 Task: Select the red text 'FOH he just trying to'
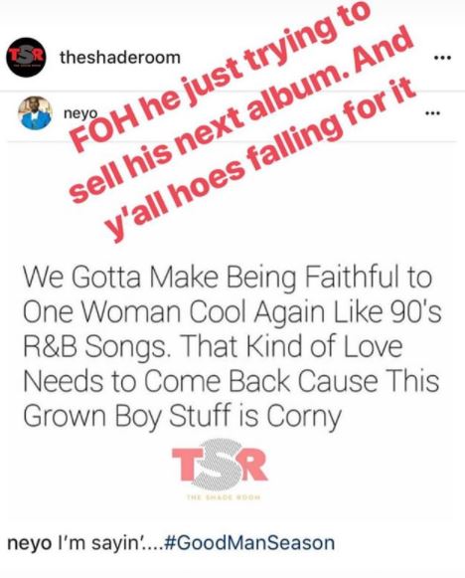pos(219,76)
